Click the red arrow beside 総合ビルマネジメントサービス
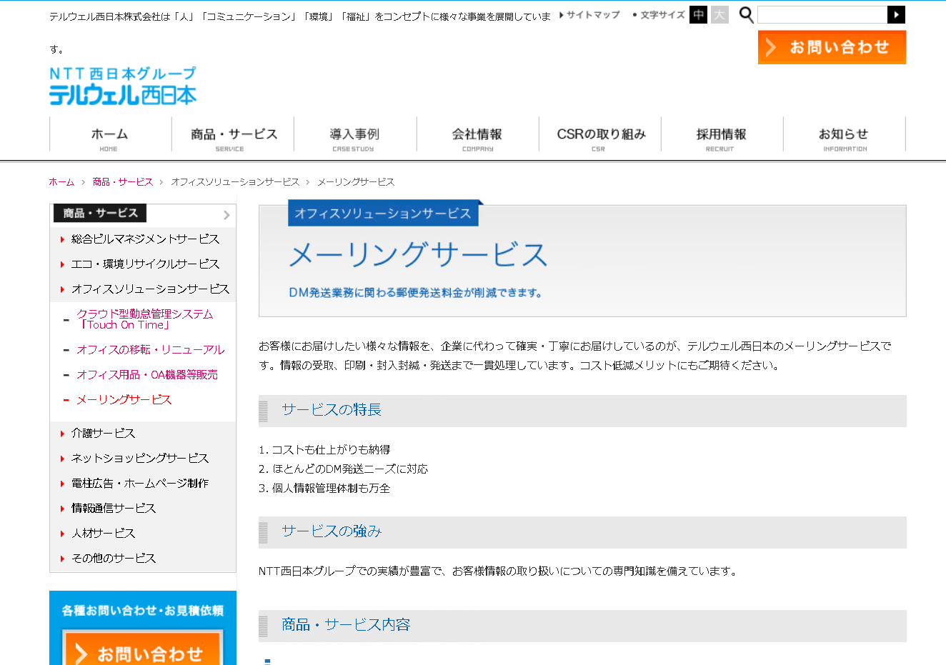The image size is (946, 665). tap(62, 239)
